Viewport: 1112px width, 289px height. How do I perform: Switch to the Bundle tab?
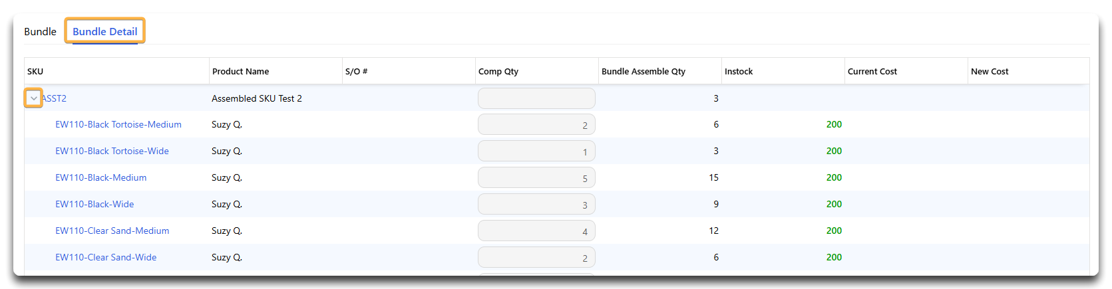click(x=40, y=31)
